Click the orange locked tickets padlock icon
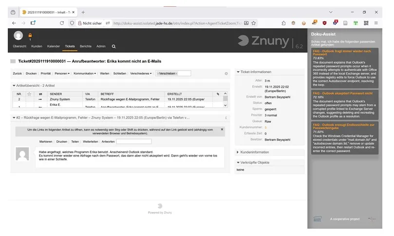 [30, 35]
